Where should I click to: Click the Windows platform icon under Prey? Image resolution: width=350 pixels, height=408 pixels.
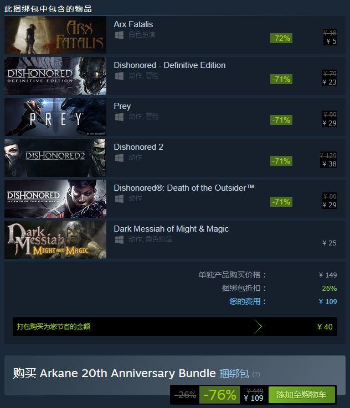120,117
